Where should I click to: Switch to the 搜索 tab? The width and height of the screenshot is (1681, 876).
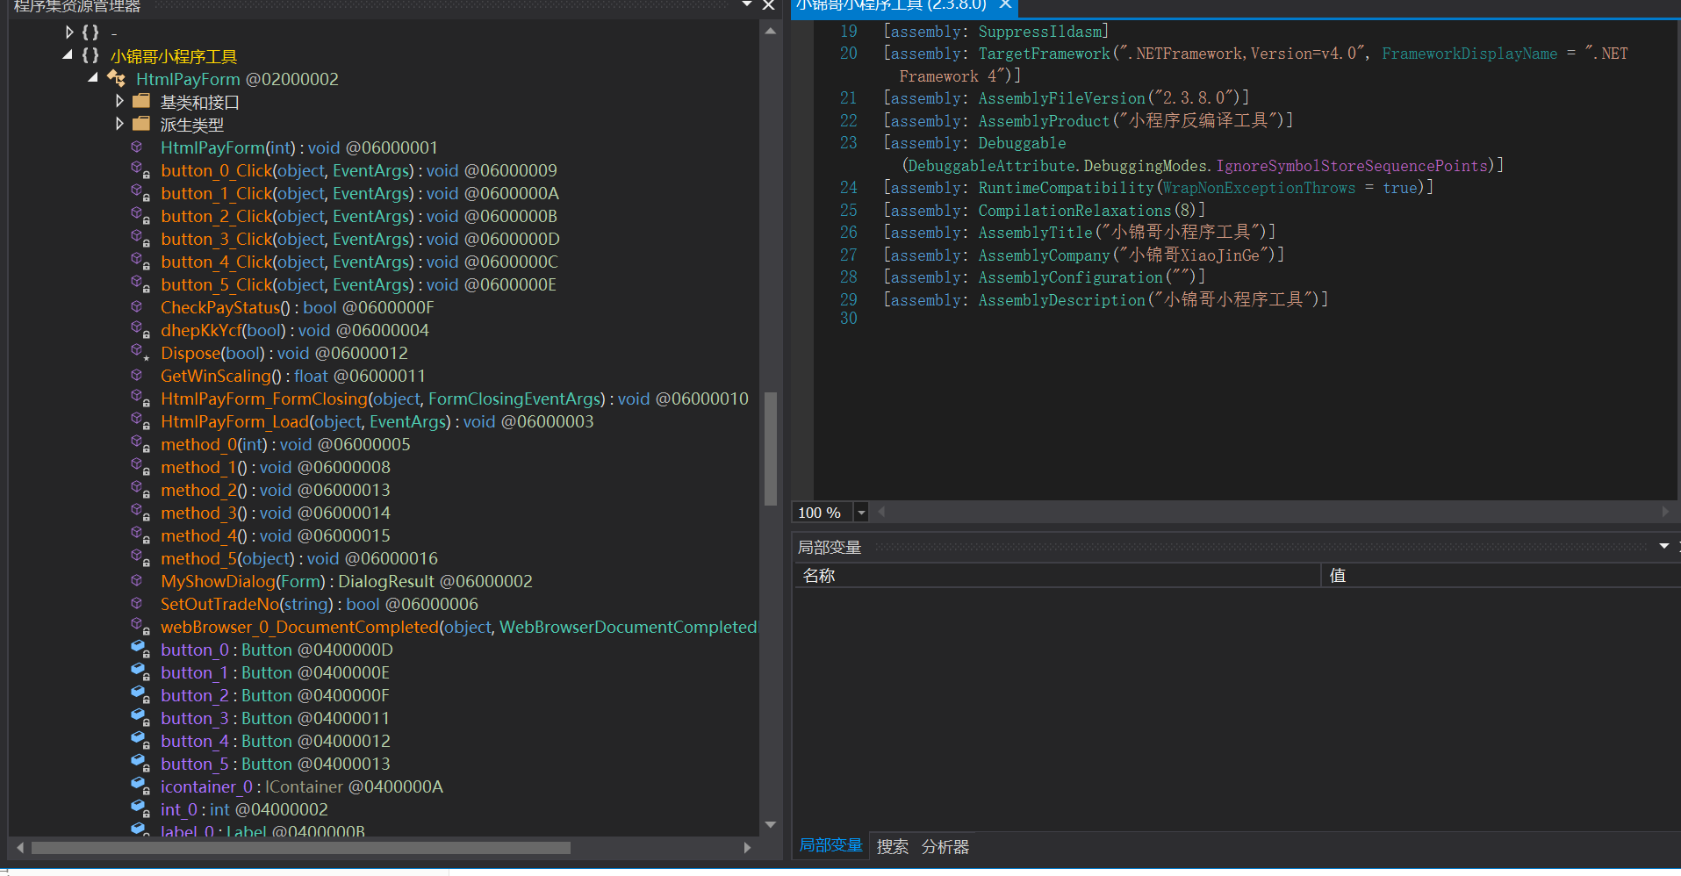[892, 846]
